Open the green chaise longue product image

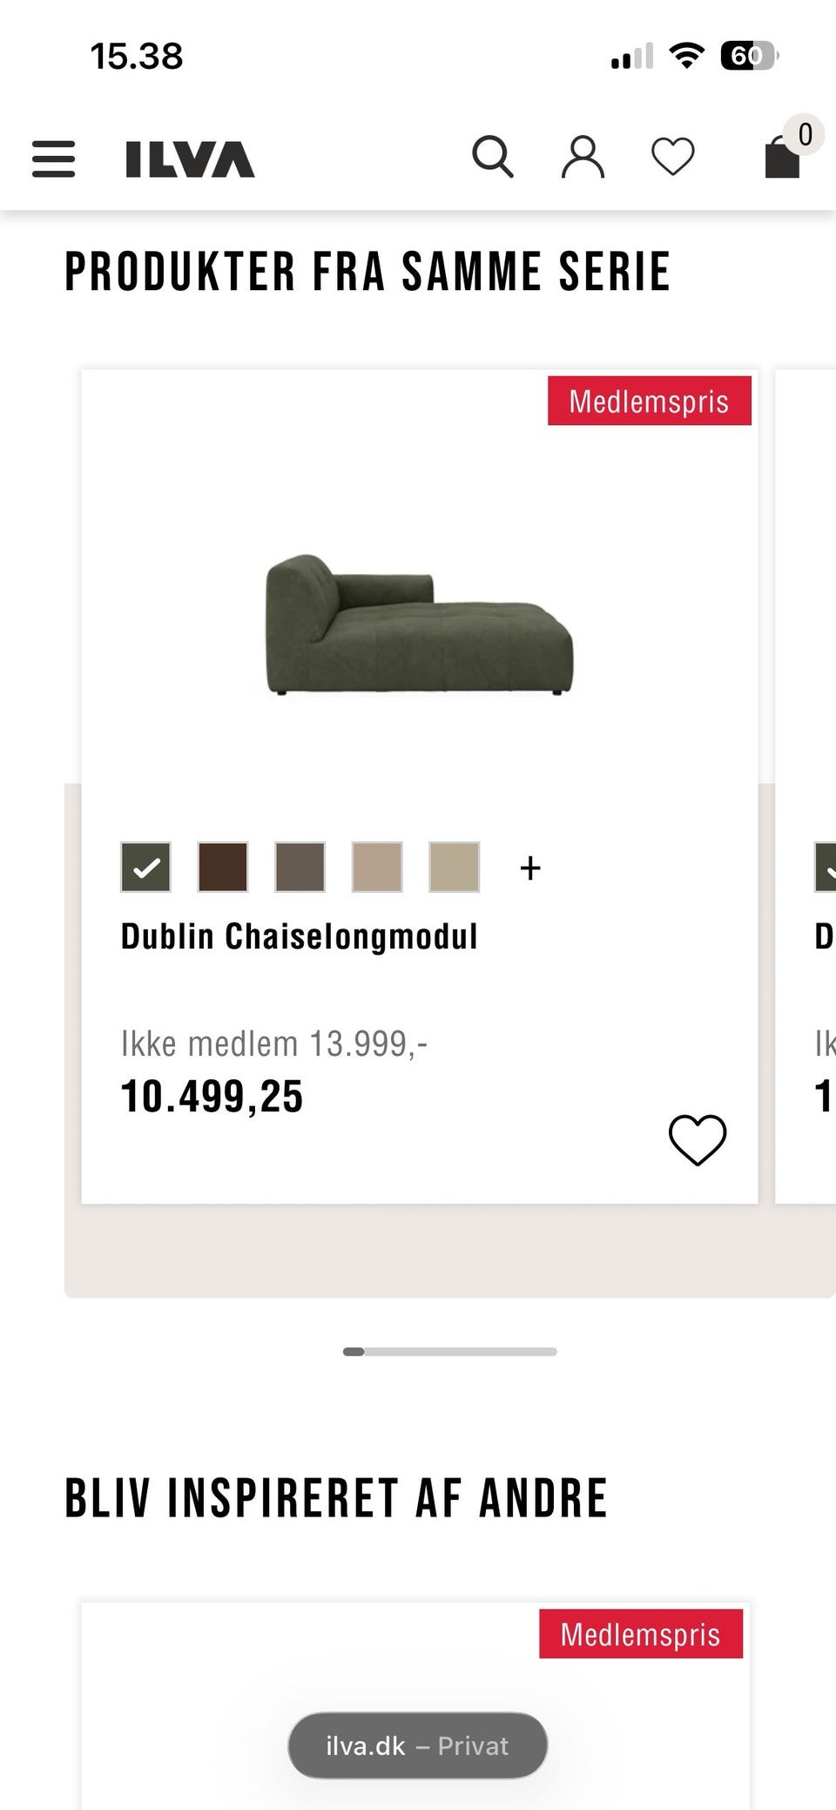419,625
